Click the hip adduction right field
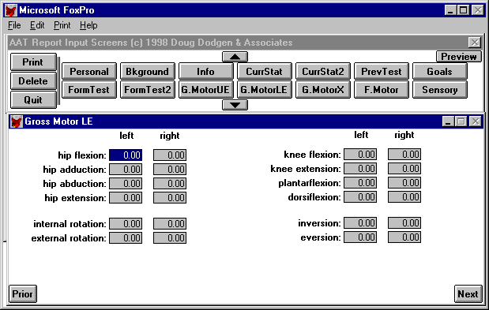489x310 pixels. (x=170, y=170)
